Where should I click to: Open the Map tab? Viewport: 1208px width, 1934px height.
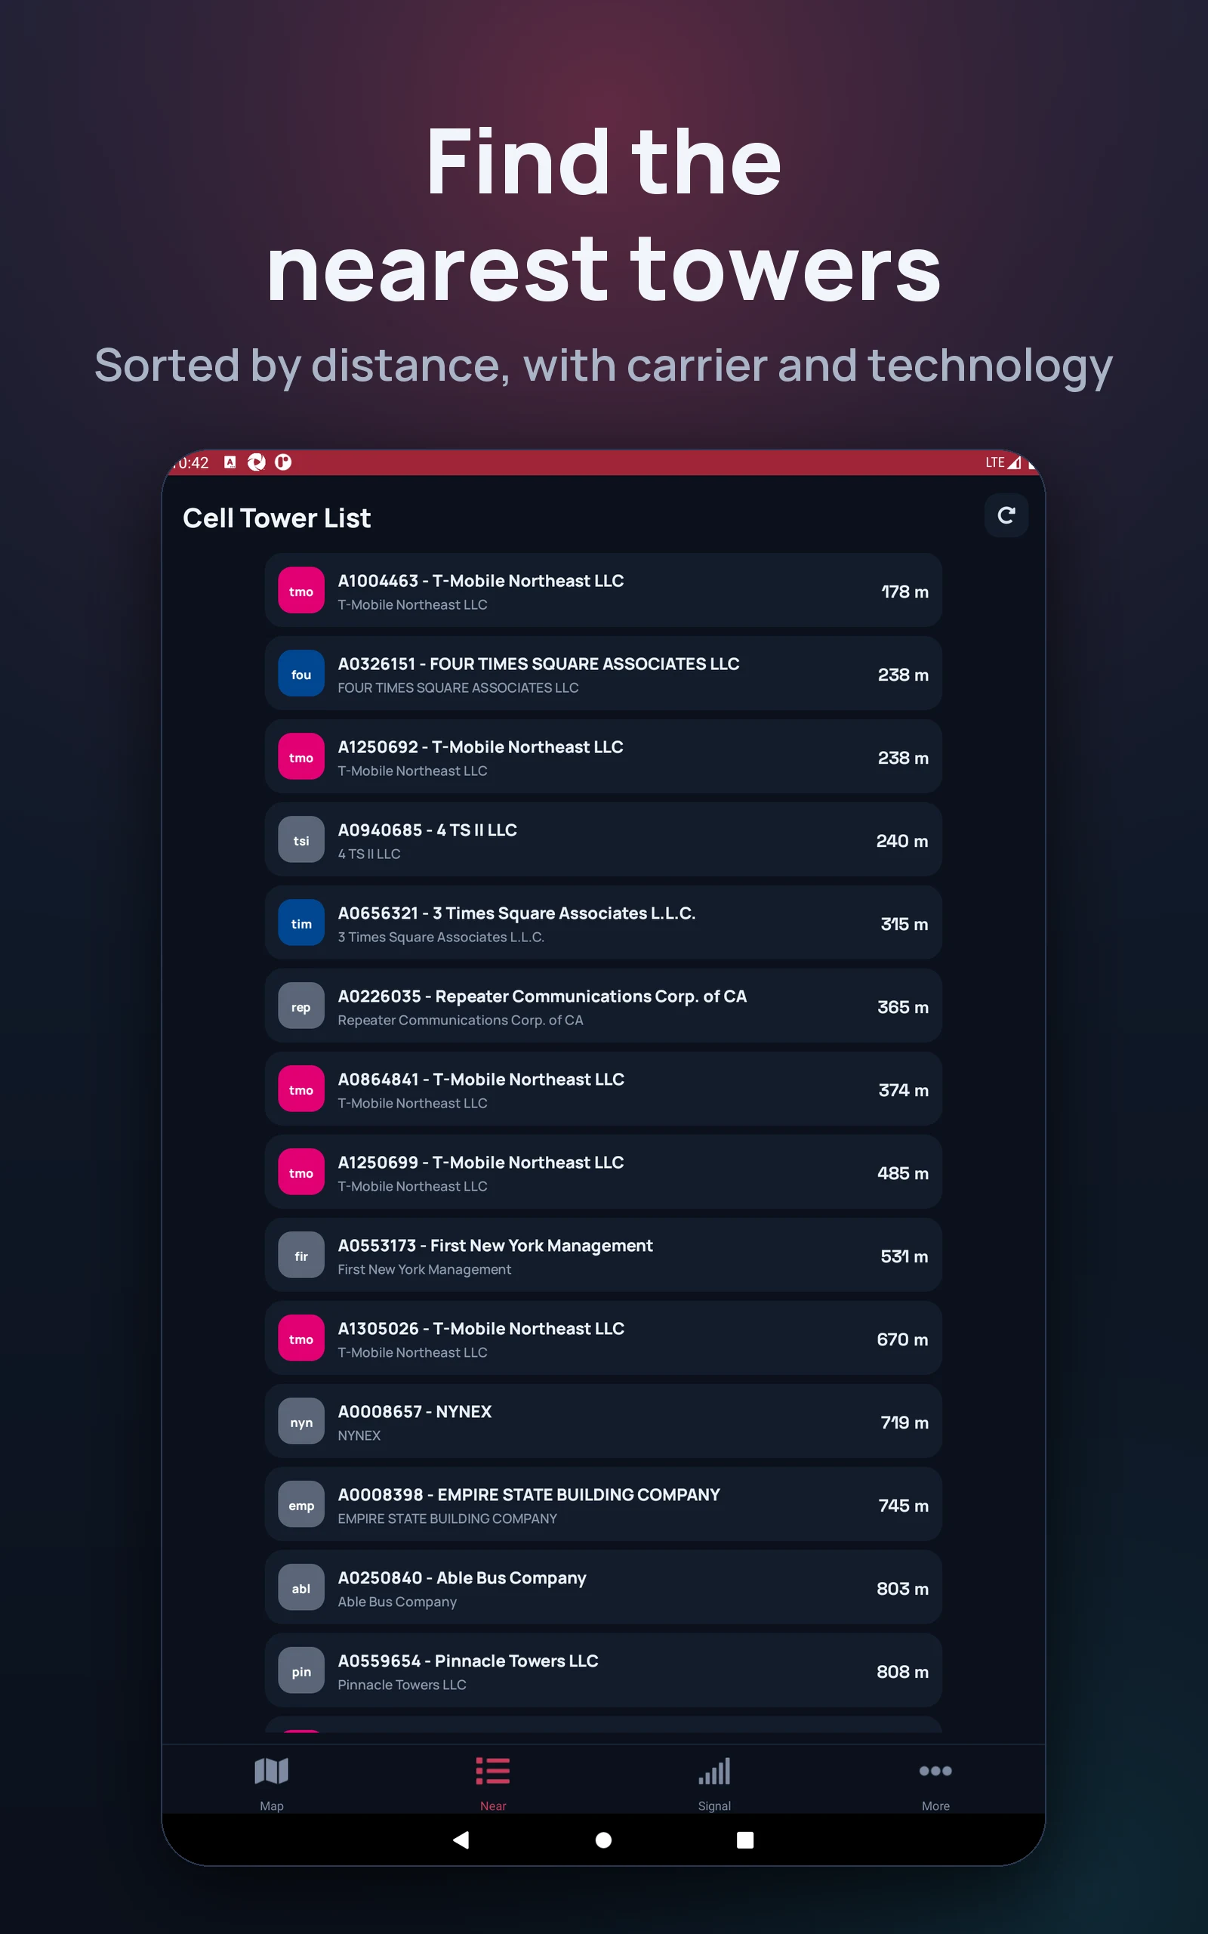272,1784
